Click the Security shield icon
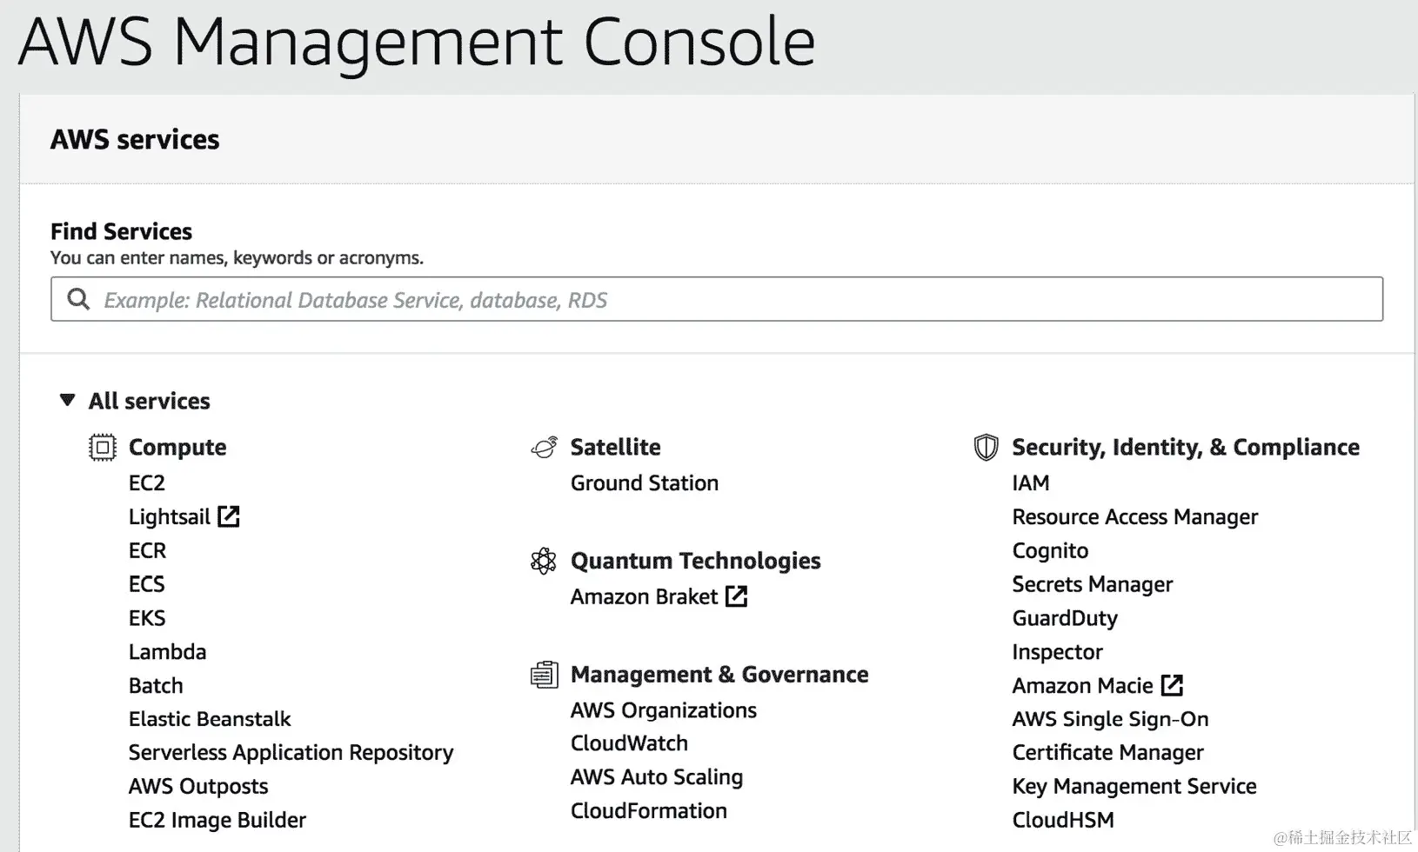1418x852 pixels. click(x=986, y=448)
